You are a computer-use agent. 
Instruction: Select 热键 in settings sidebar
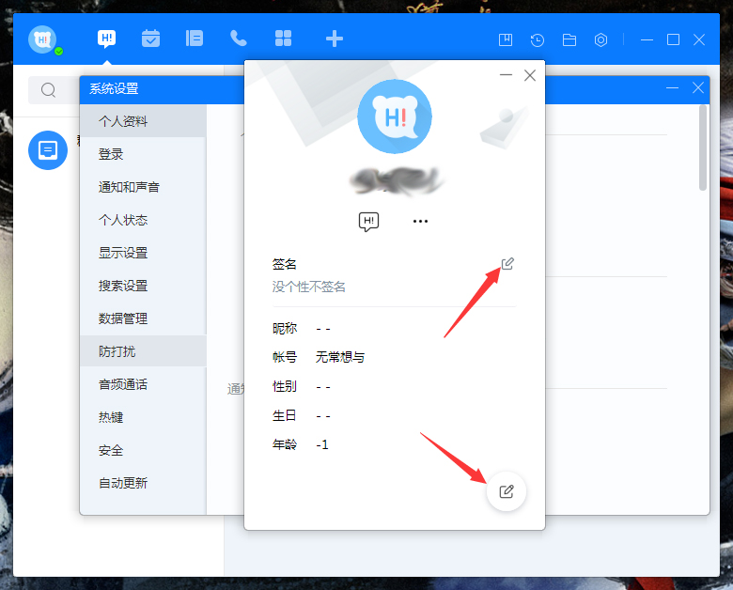[x=143, y=417]
